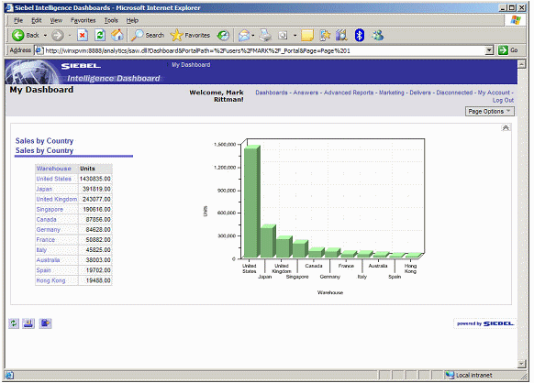Open the Page Options dropdown
The image size is (534, 383).
(489, 111)
